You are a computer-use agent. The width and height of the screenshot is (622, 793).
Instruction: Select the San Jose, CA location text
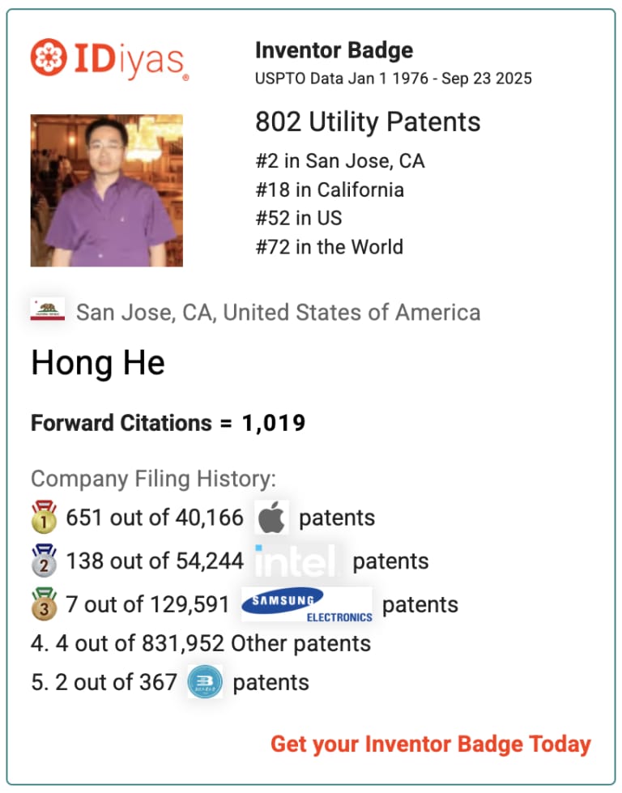pos(278,312)
